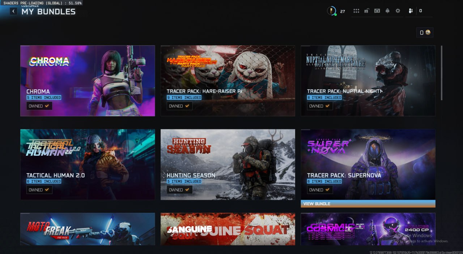Screen dimensions: 463x254
Task: Click Owned badge on Tactical Human 2.0
Action: (39, 190)
